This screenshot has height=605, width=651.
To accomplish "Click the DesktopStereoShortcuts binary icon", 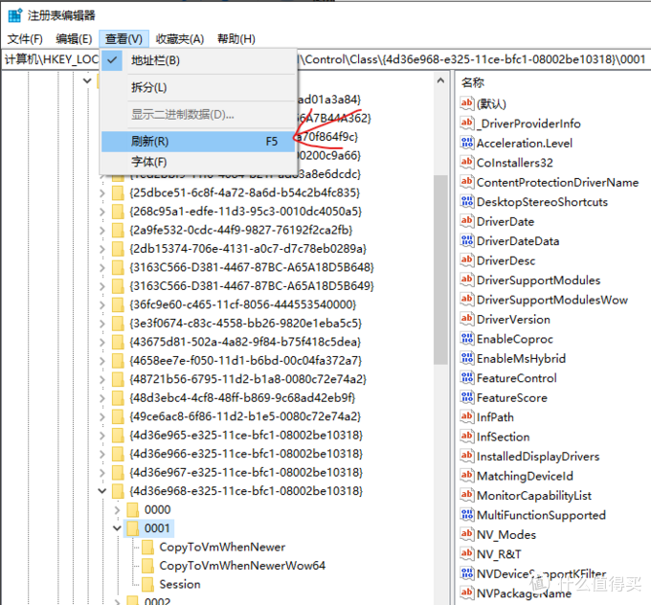I will coord(466,201).
